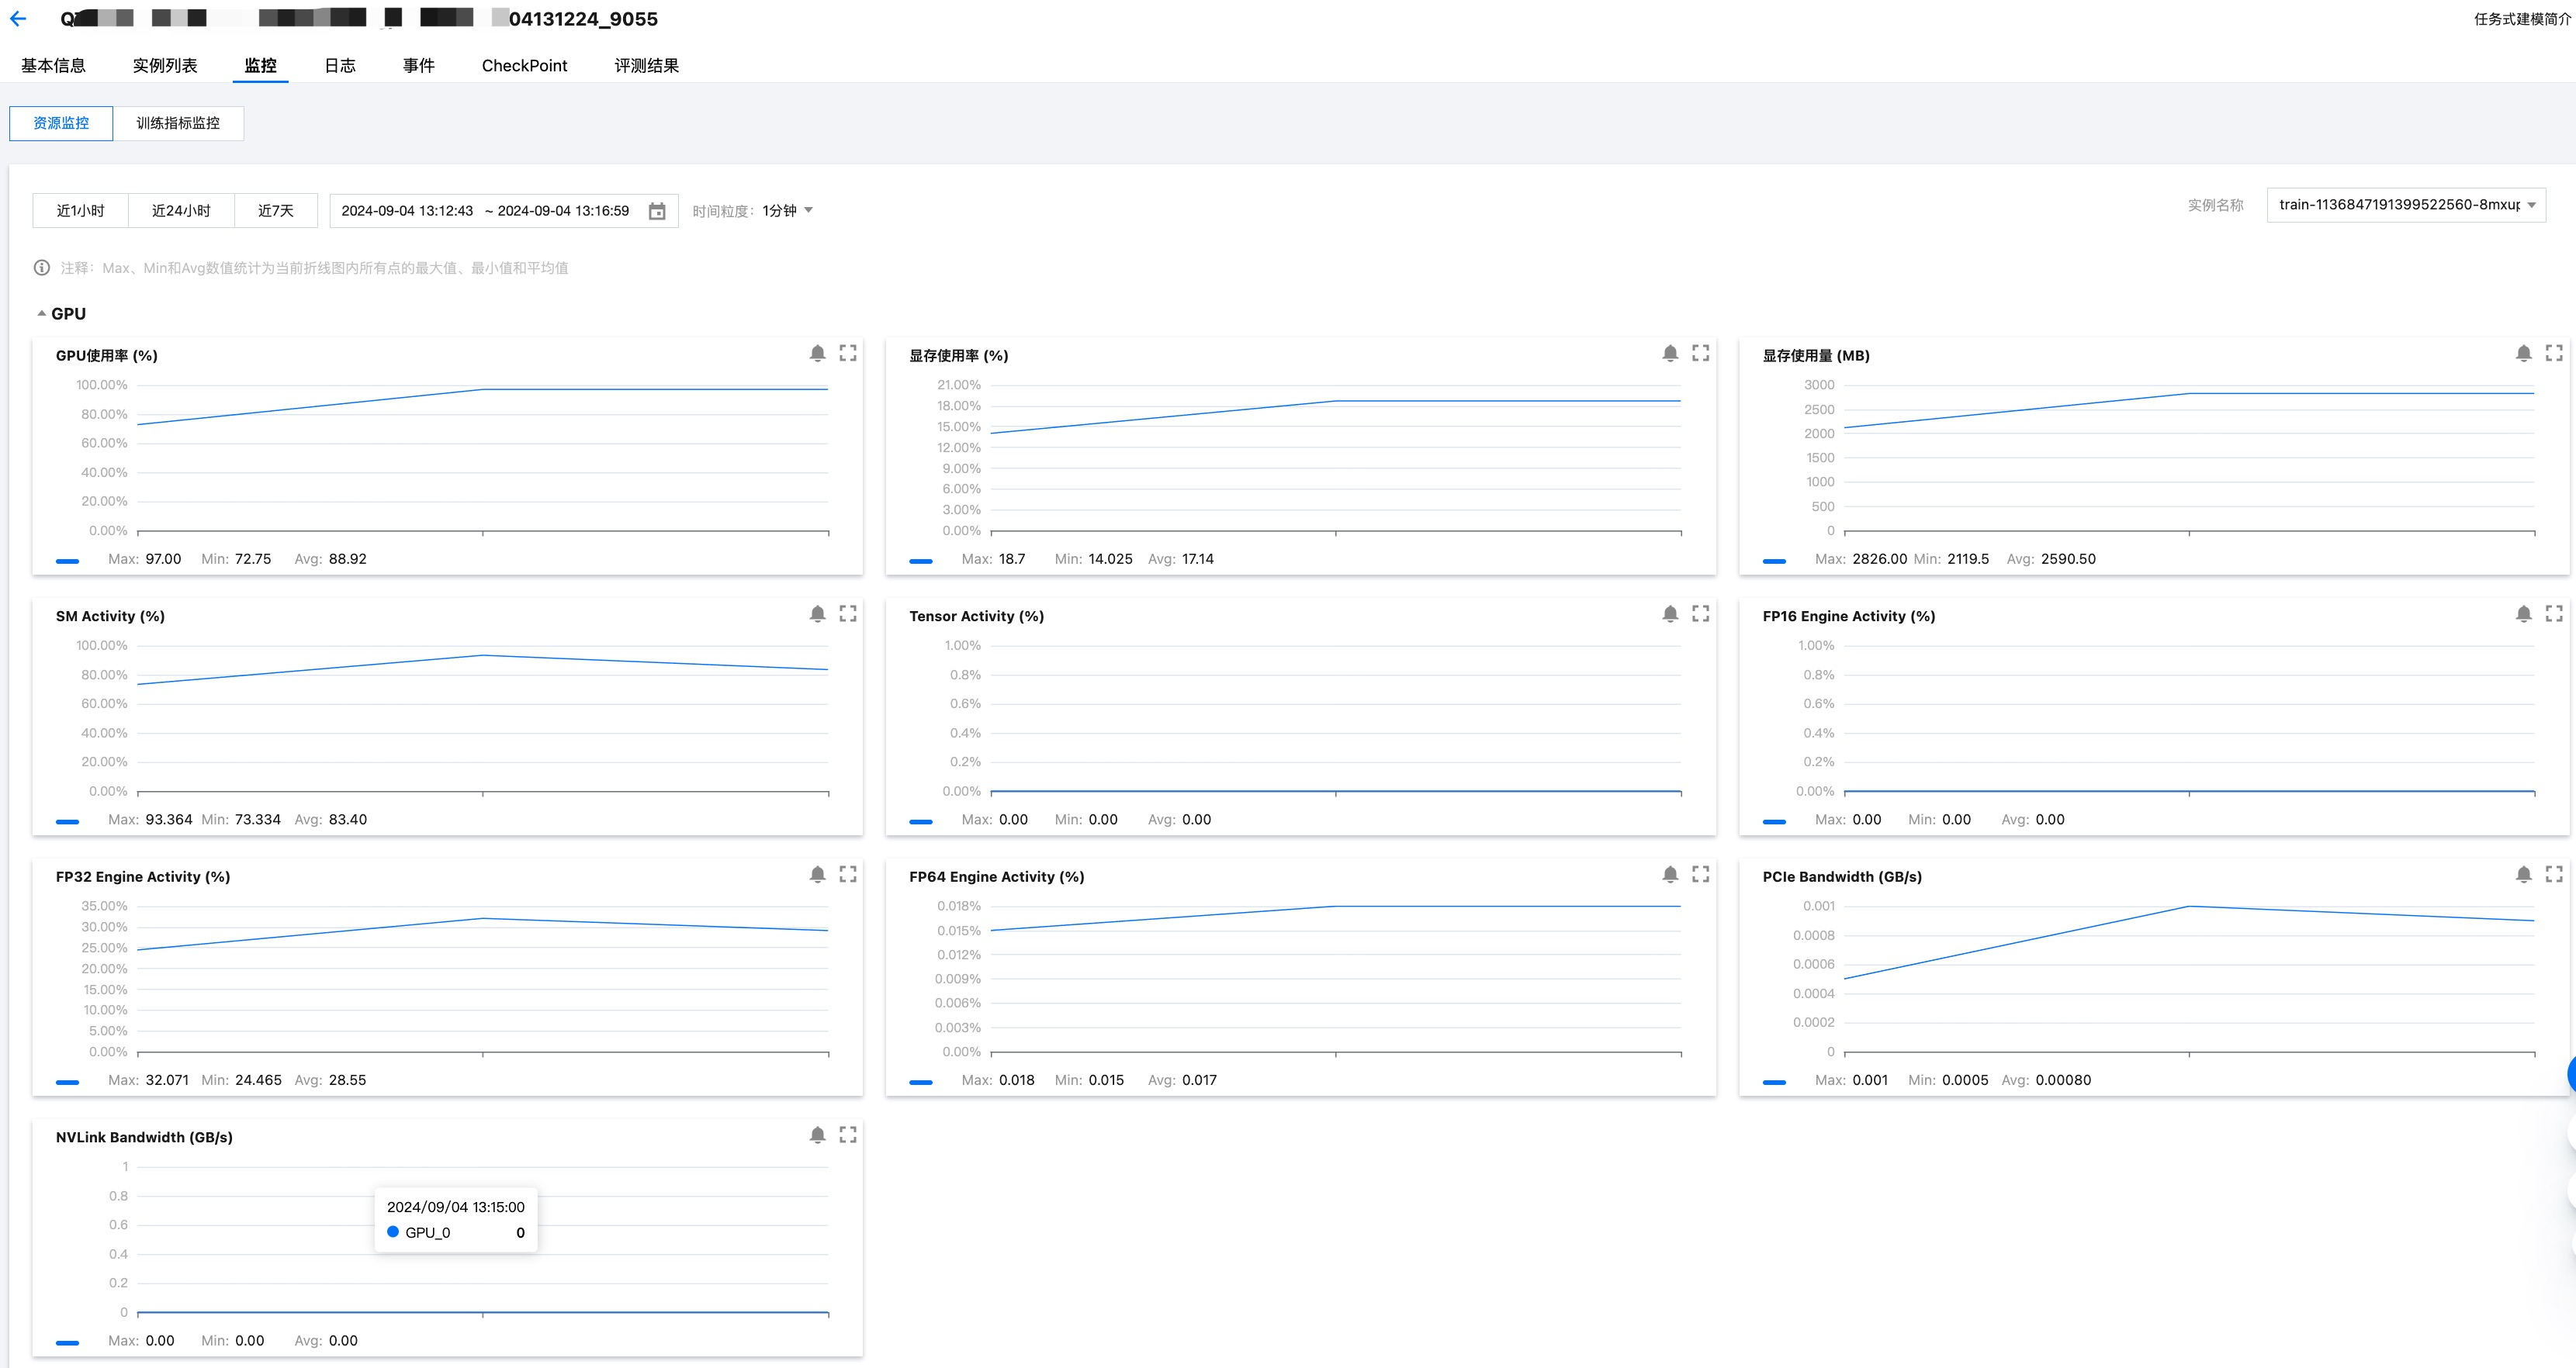
Task: Toggle 显存使用量 legend series marker
Action: point(1774,561)
